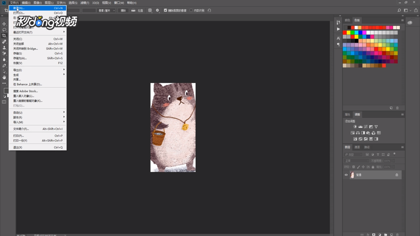Choose 关闭(C) menu item

pyautogui.click(x=38, y=39)
